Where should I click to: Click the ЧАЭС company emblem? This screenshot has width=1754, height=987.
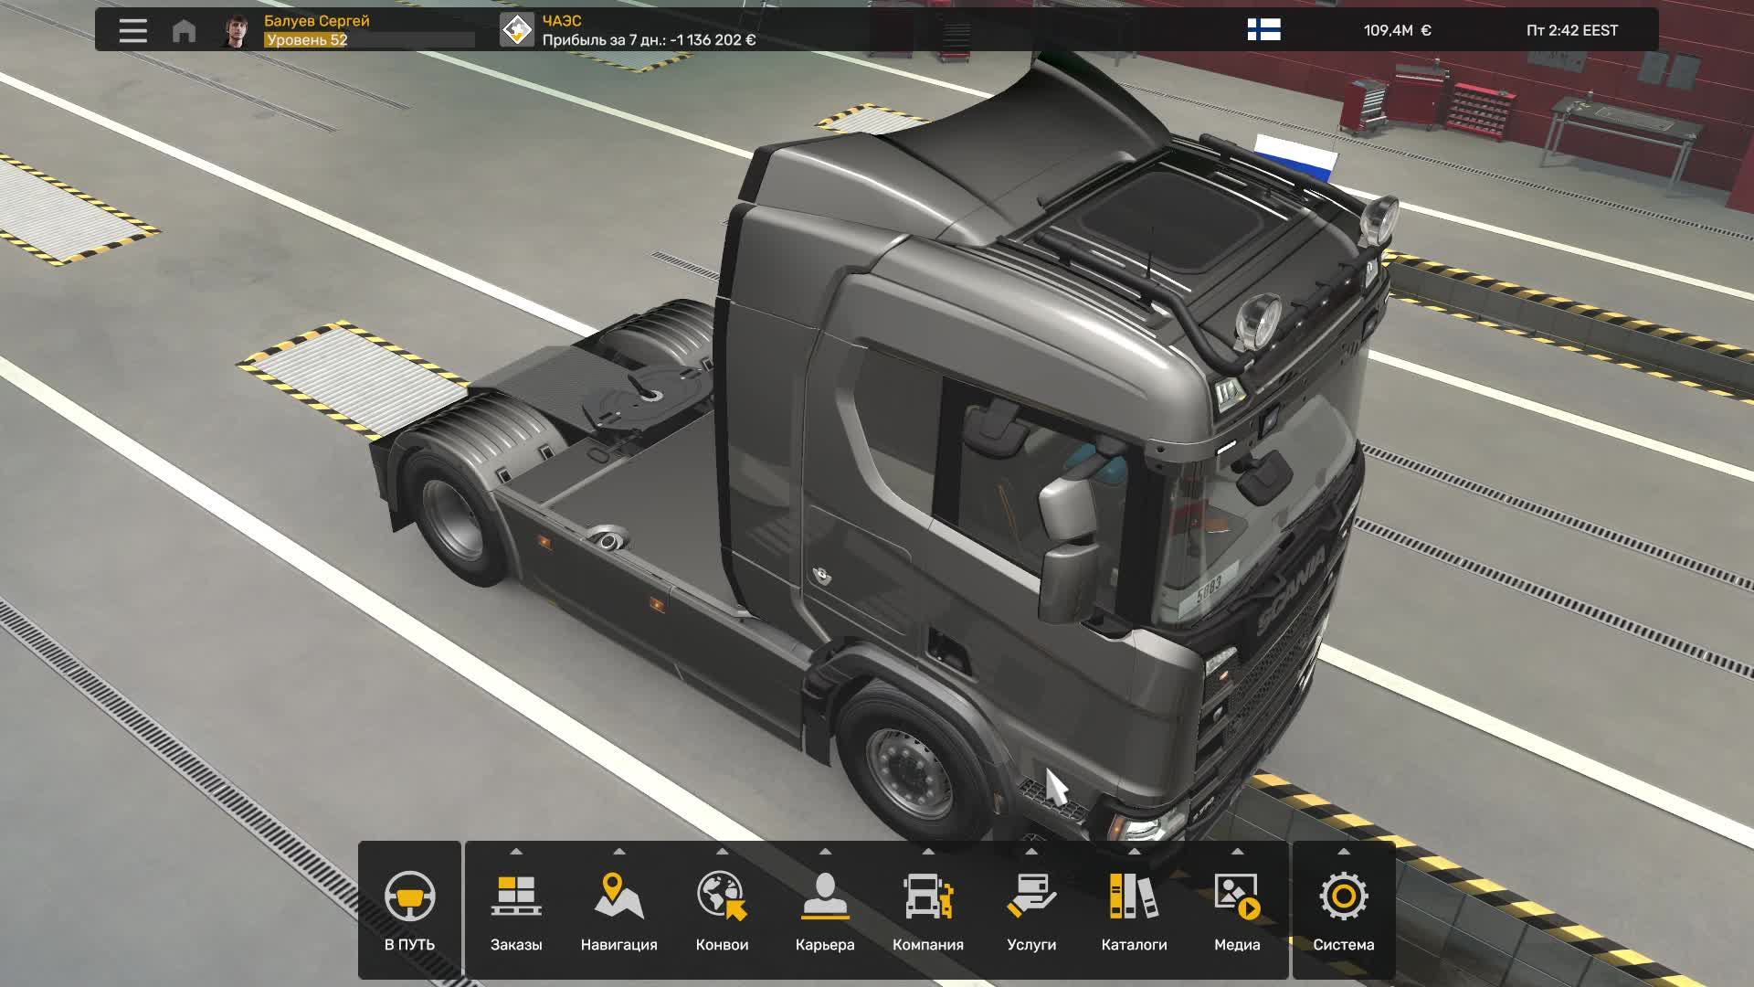[x=517, y=30]
